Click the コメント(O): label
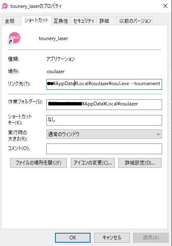This screenshot has width=172, height=246. (19, 148)
